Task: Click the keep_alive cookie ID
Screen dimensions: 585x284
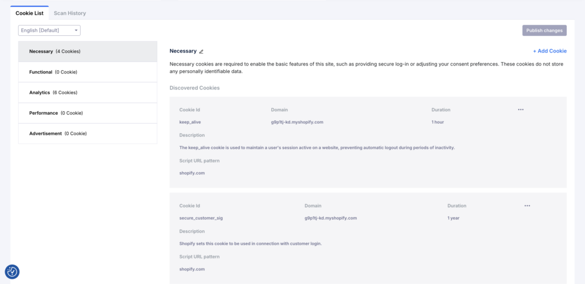Action: (x=190, y=122)
